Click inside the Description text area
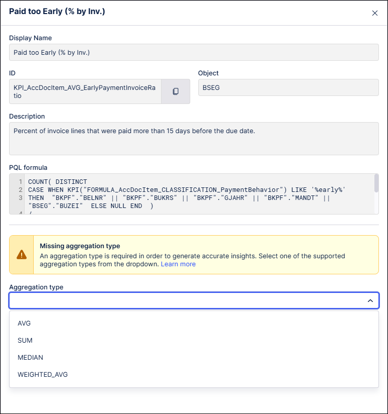The image size is (388, 414). (194, 139)
